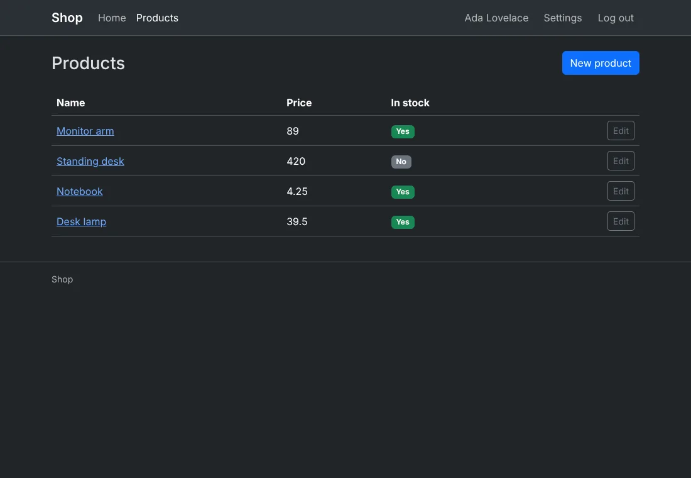Edit the Notebook row

(x=621, y=191)
